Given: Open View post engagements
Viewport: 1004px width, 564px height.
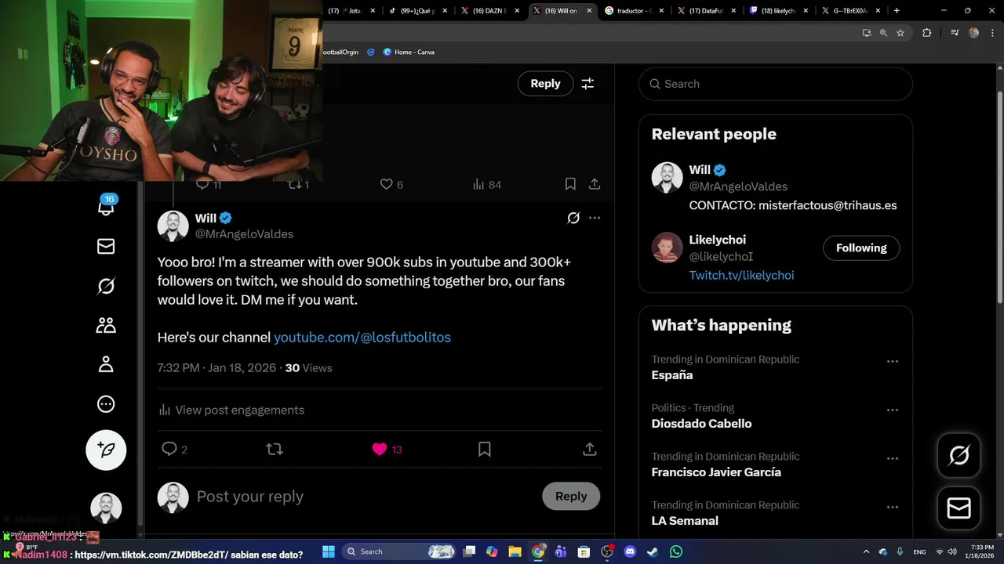Looking at the screenshot, I should 231,410.
